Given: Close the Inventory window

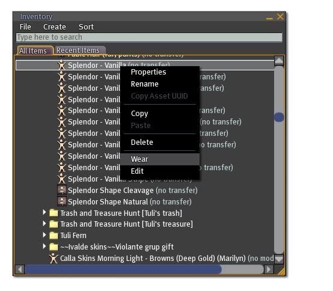Looking at the screenshot, I should (x=280, y=17).
